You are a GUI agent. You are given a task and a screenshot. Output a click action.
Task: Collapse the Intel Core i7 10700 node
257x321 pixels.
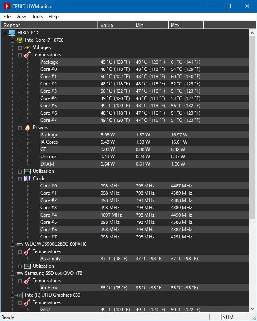coord(12,40)
